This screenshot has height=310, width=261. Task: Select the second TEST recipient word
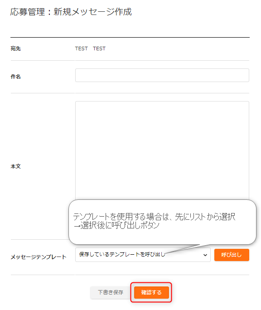[99, 48]
